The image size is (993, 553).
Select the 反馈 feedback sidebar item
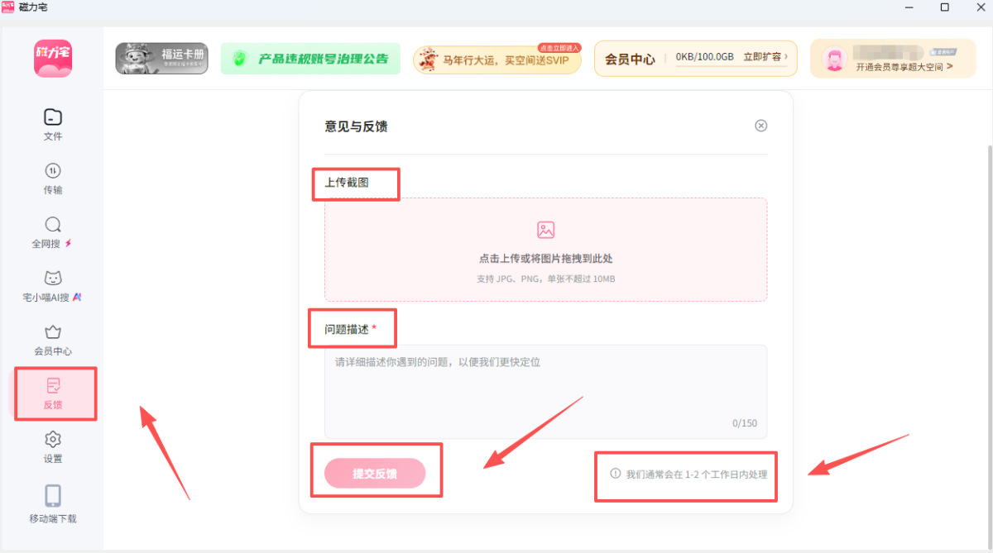click(53, 393)
